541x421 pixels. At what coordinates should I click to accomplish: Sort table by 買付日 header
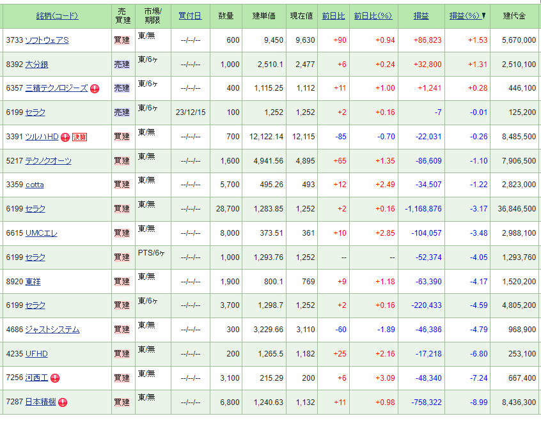pos(190,16)
